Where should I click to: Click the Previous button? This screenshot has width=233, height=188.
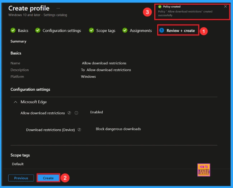21,178
